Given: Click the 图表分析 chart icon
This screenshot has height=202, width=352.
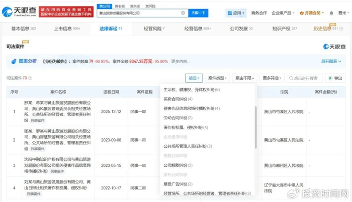Looking at the screenshot, I should 8,61.
